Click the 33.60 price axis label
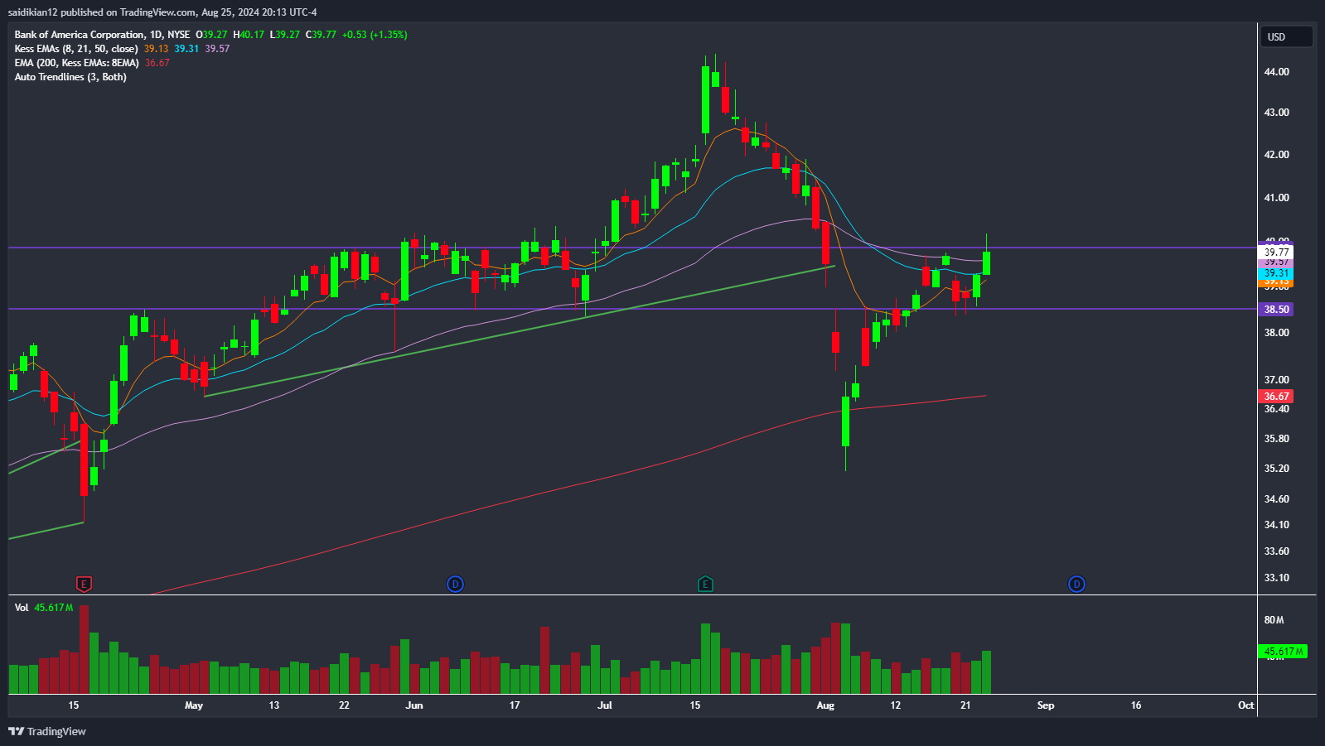Screen dimensions: 1325x746 pos(1276,551)
